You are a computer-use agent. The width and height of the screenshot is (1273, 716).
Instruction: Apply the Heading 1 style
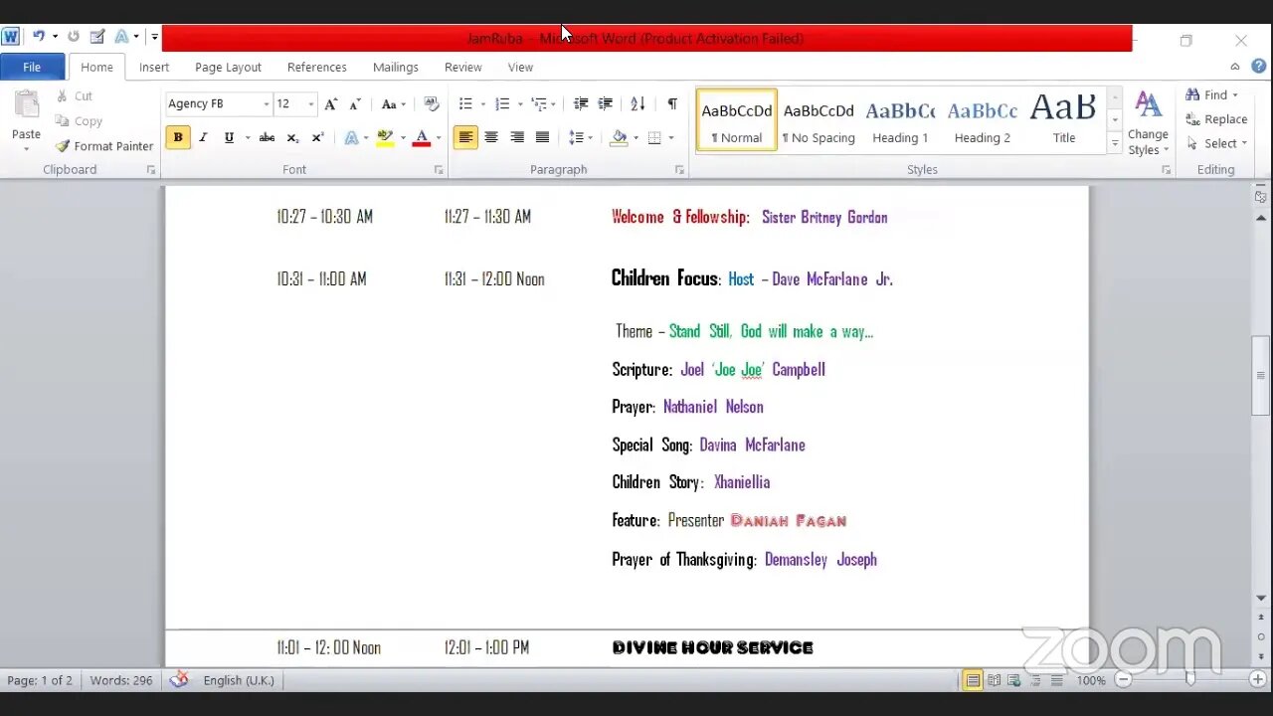pyautogui.click(x=900, y=119)
